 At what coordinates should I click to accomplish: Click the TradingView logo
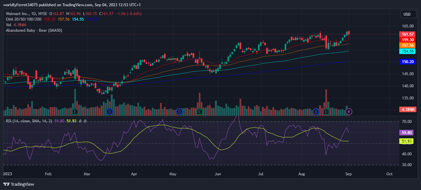point(19,184)
